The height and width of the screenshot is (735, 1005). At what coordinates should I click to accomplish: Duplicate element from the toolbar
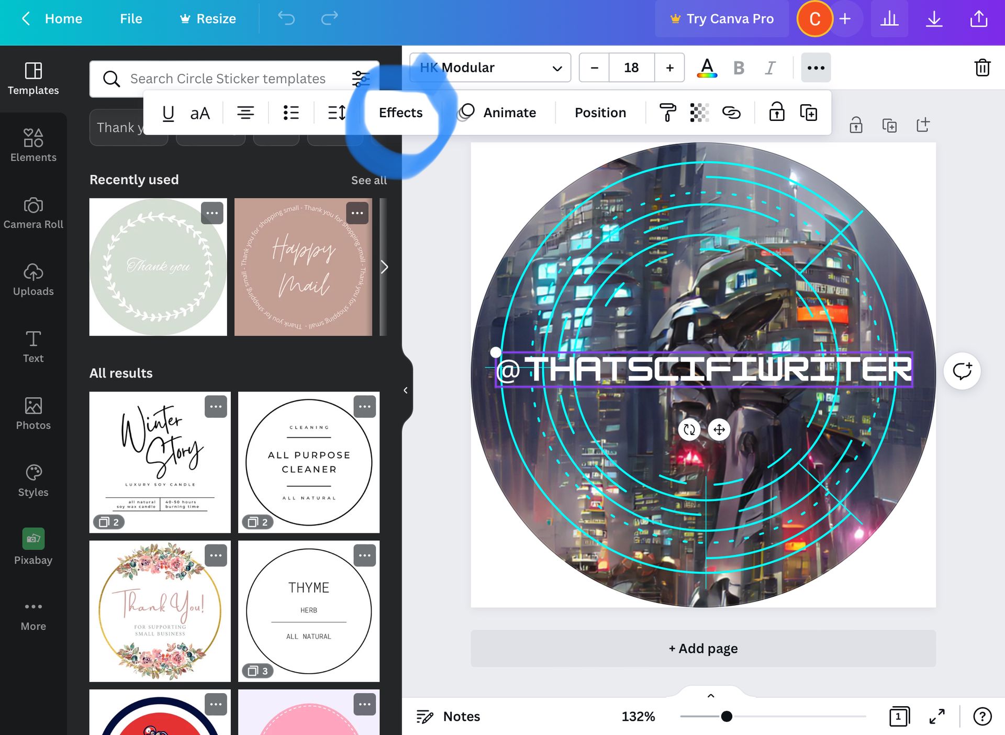[809, 113]
